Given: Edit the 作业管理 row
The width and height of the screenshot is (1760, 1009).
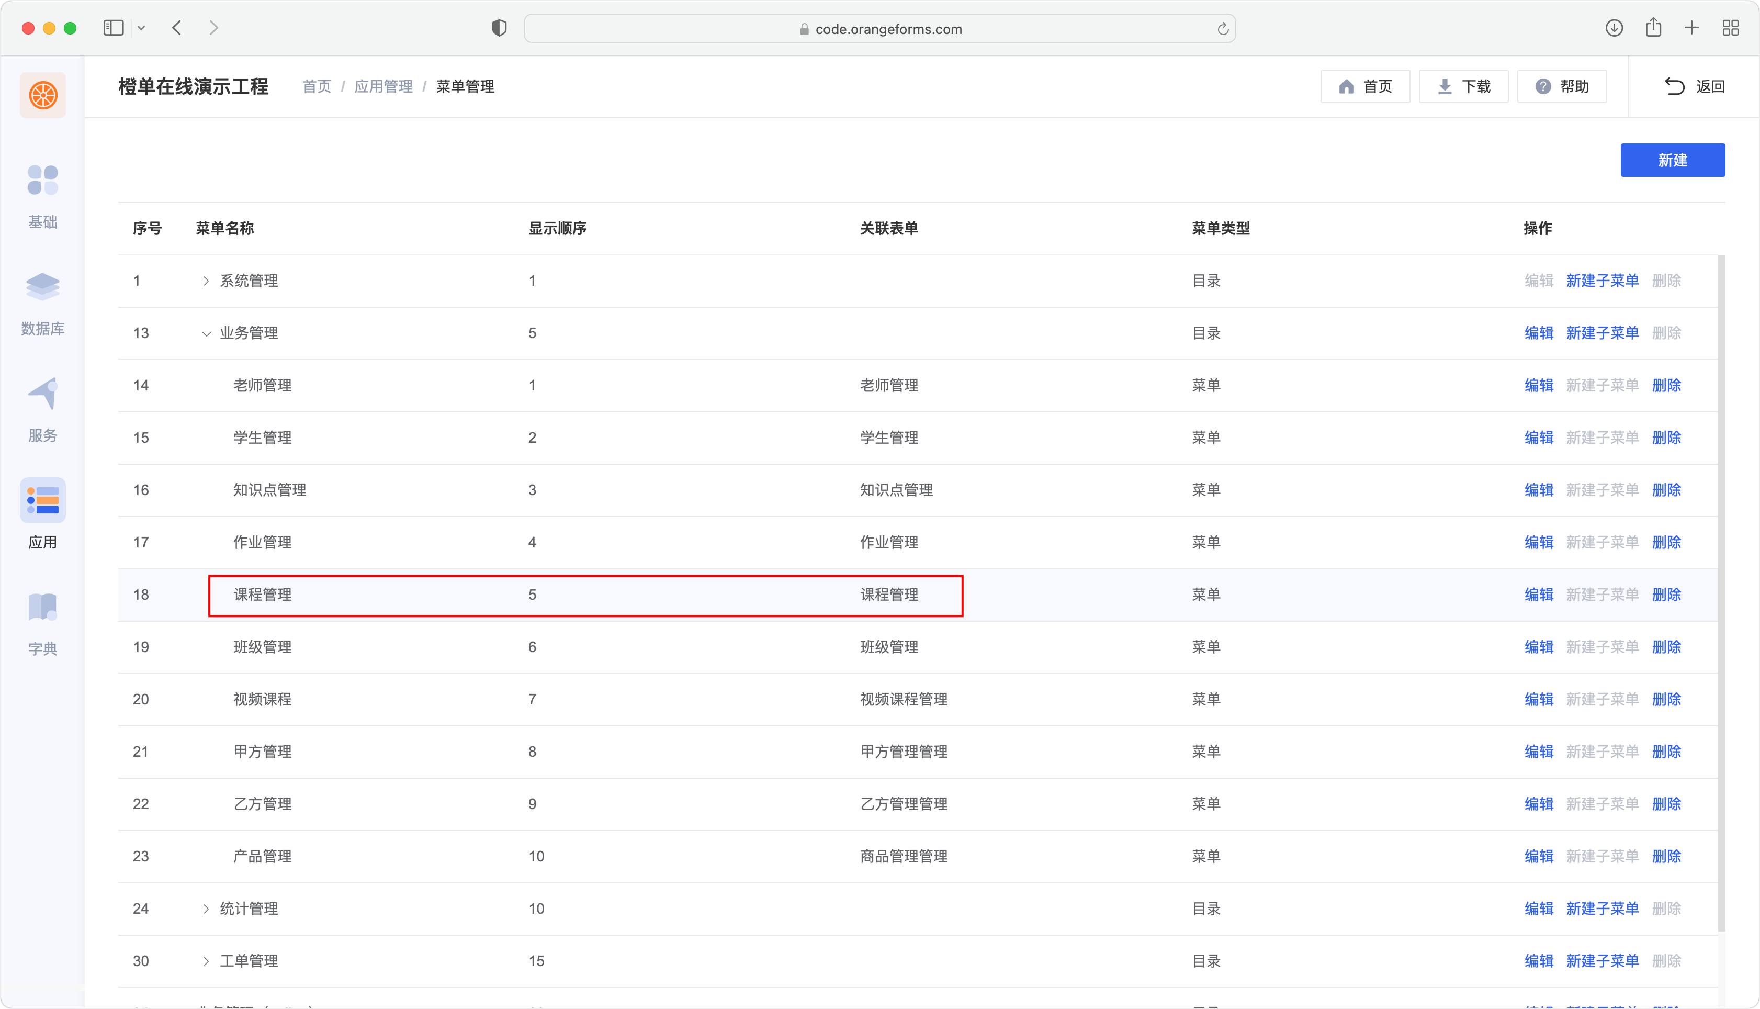Looking at the screenshot, I should [x=1538, y=542].
